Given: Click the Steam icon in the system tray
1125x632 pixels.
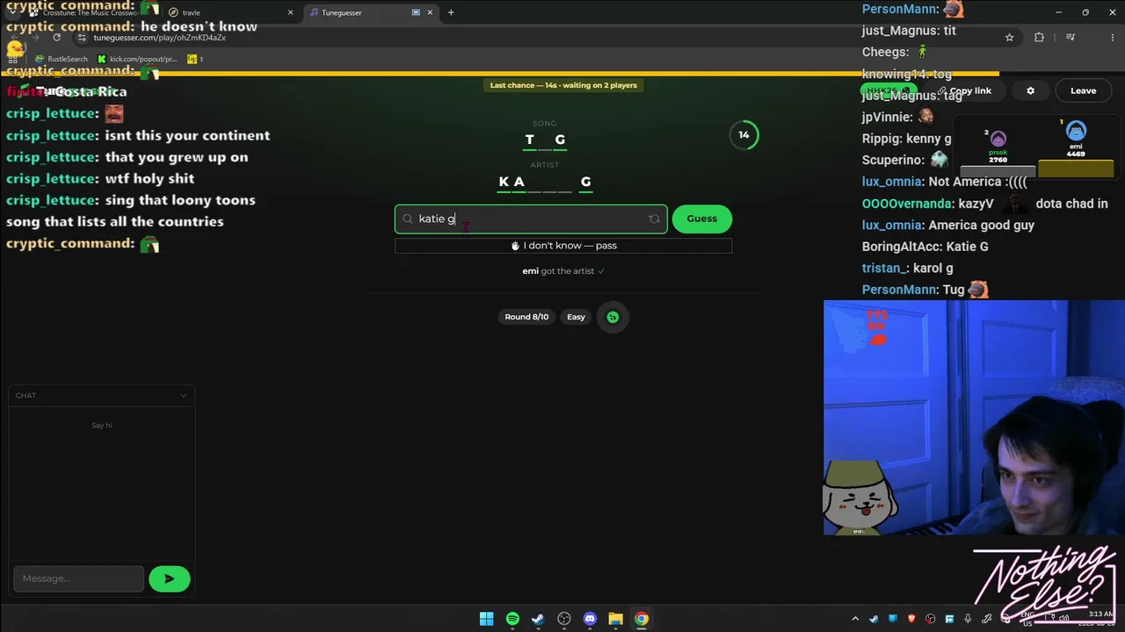Looking at the screenshot, I should 874,619.
